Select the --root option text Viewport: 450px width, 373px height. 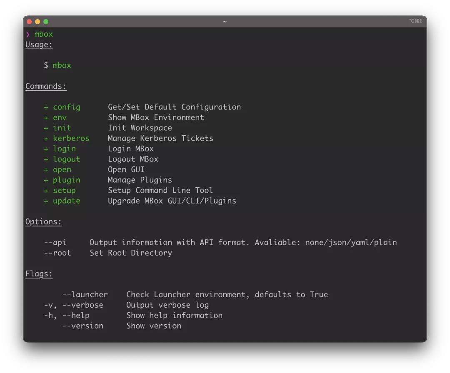(x=57, y=253)
